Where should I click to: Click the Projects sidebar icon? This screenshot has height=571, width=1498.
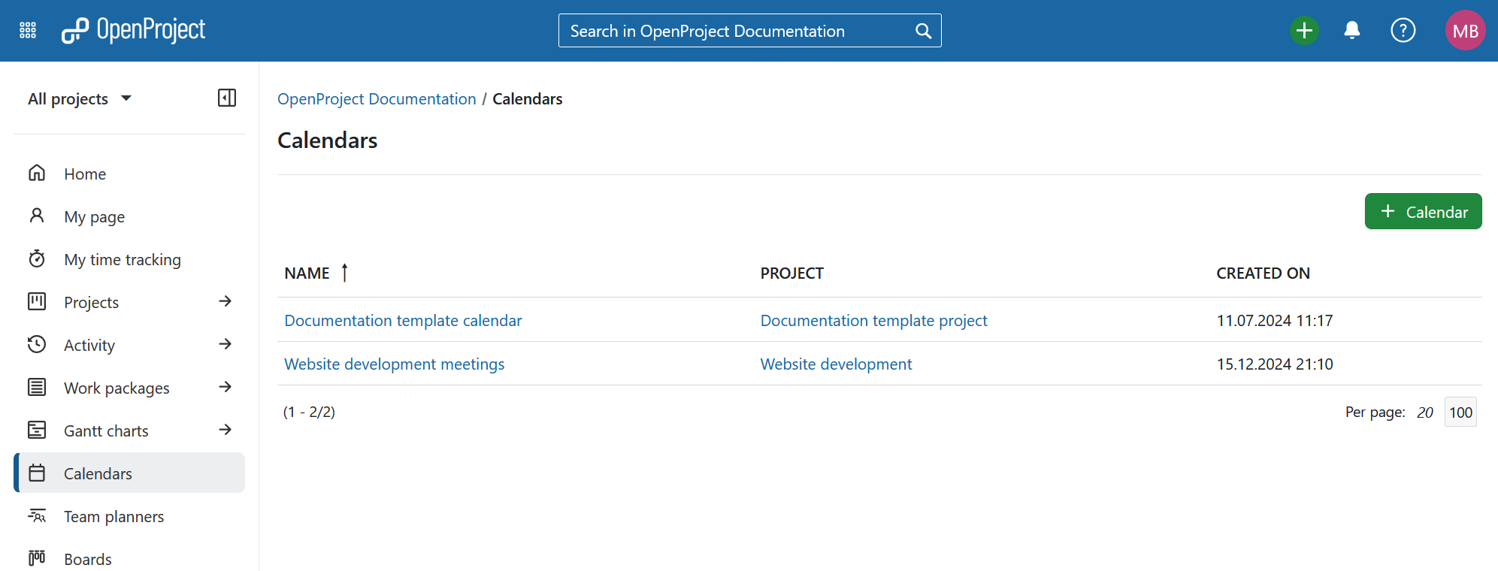click(x=37, y=301)
